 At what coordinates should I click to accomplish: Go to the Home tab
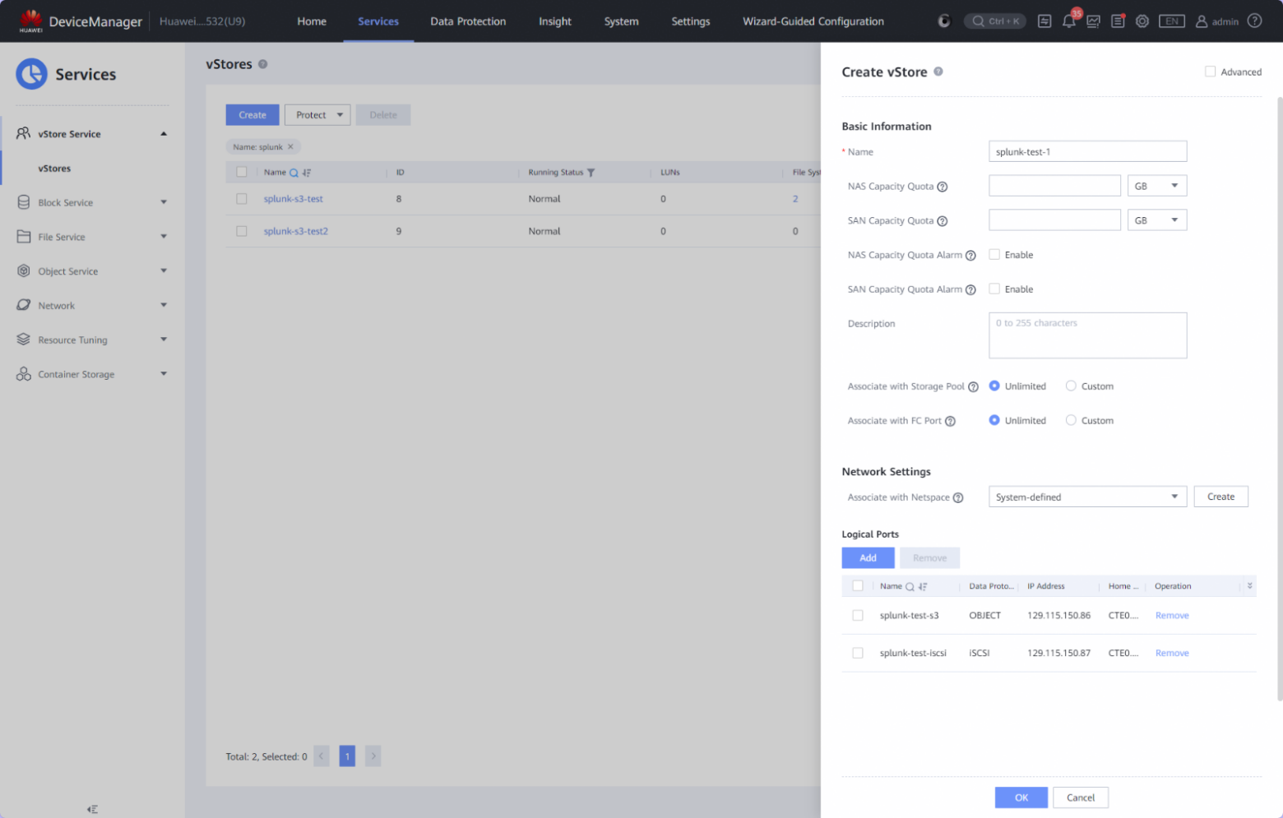[312, 21]
